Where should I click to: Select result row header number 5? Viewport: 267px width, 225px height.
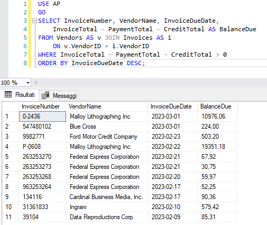tap(11, 157)
